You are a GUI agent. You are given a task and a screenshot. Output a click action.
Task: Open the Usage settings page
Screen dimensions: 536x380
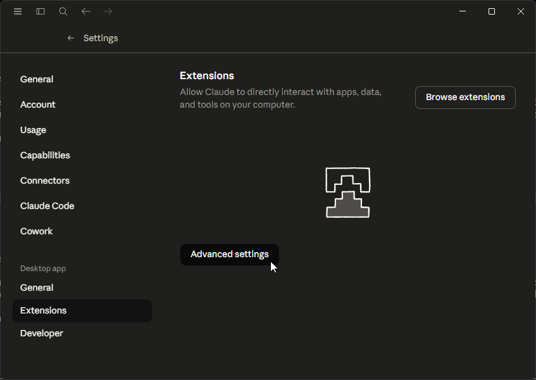pyautogui.click(x=33, y=129)
